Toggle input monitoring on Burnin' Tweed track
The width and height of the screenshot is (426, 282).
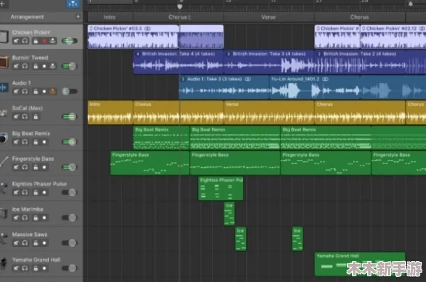(52, 66)
